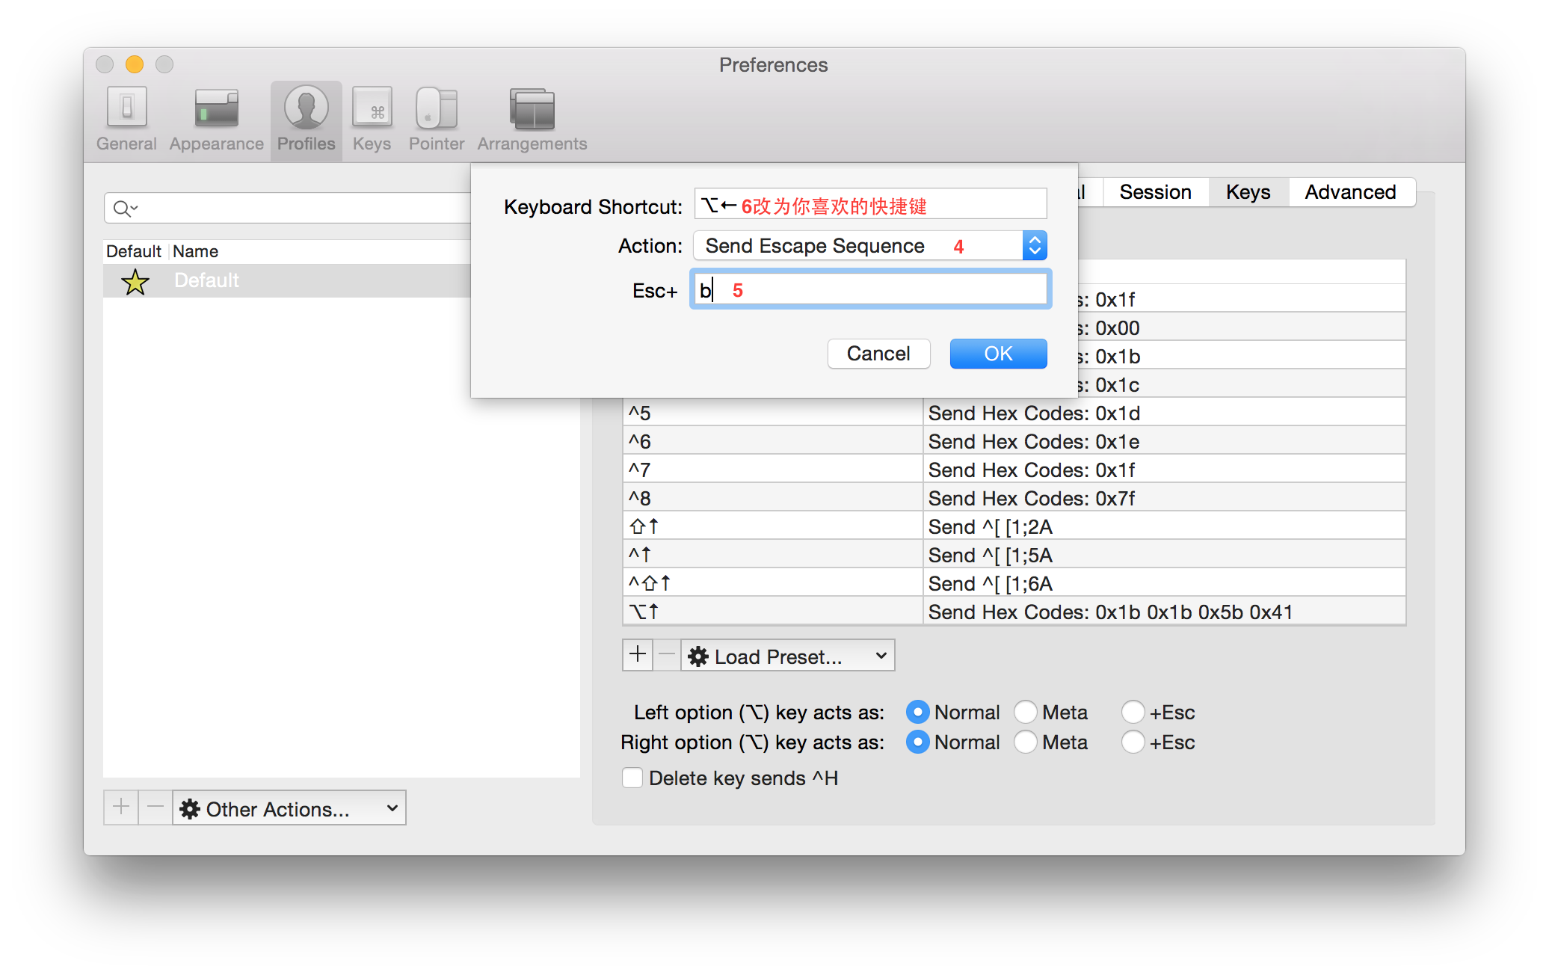This screenshot has width=1549, height=975.
Task: Enable Delete key sends ^H checkbox
Action: 632,778
